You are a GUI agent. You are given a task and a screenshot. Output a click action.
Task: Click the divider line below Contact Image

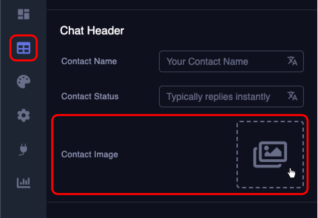[x=182, y=202]
